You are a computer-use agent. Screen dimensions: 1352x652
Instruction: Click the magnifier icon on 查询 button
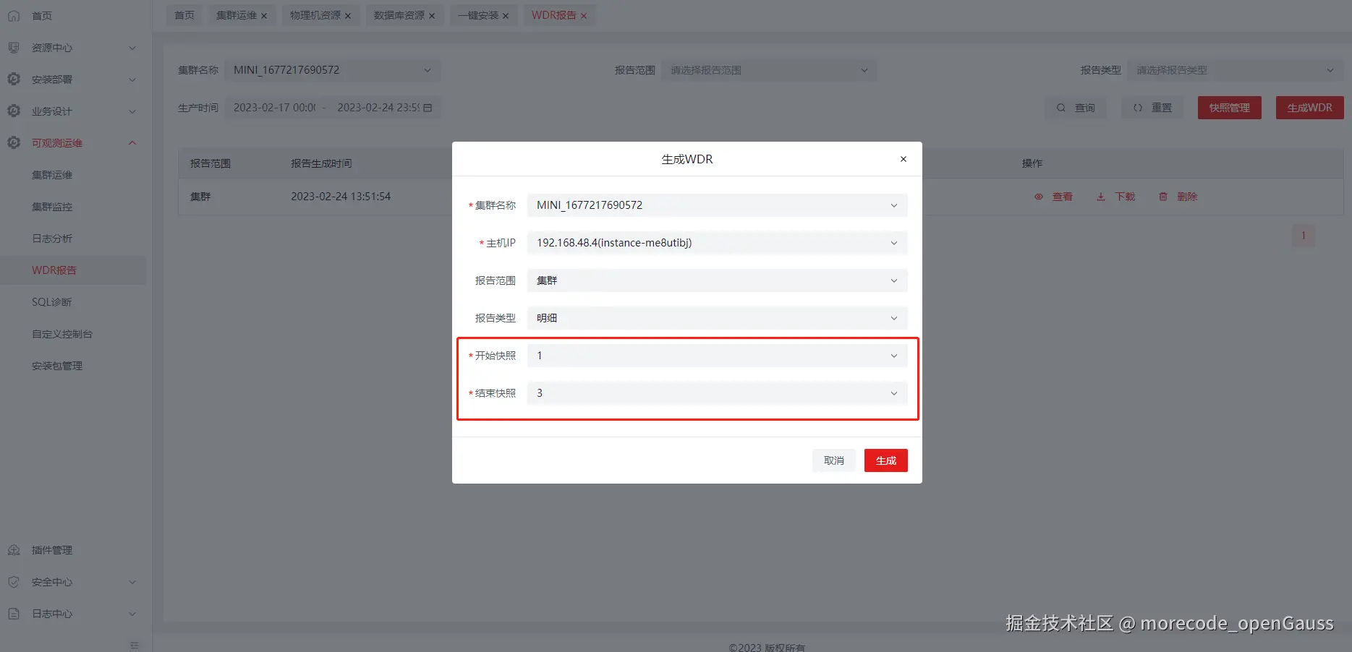(1061, 108)
